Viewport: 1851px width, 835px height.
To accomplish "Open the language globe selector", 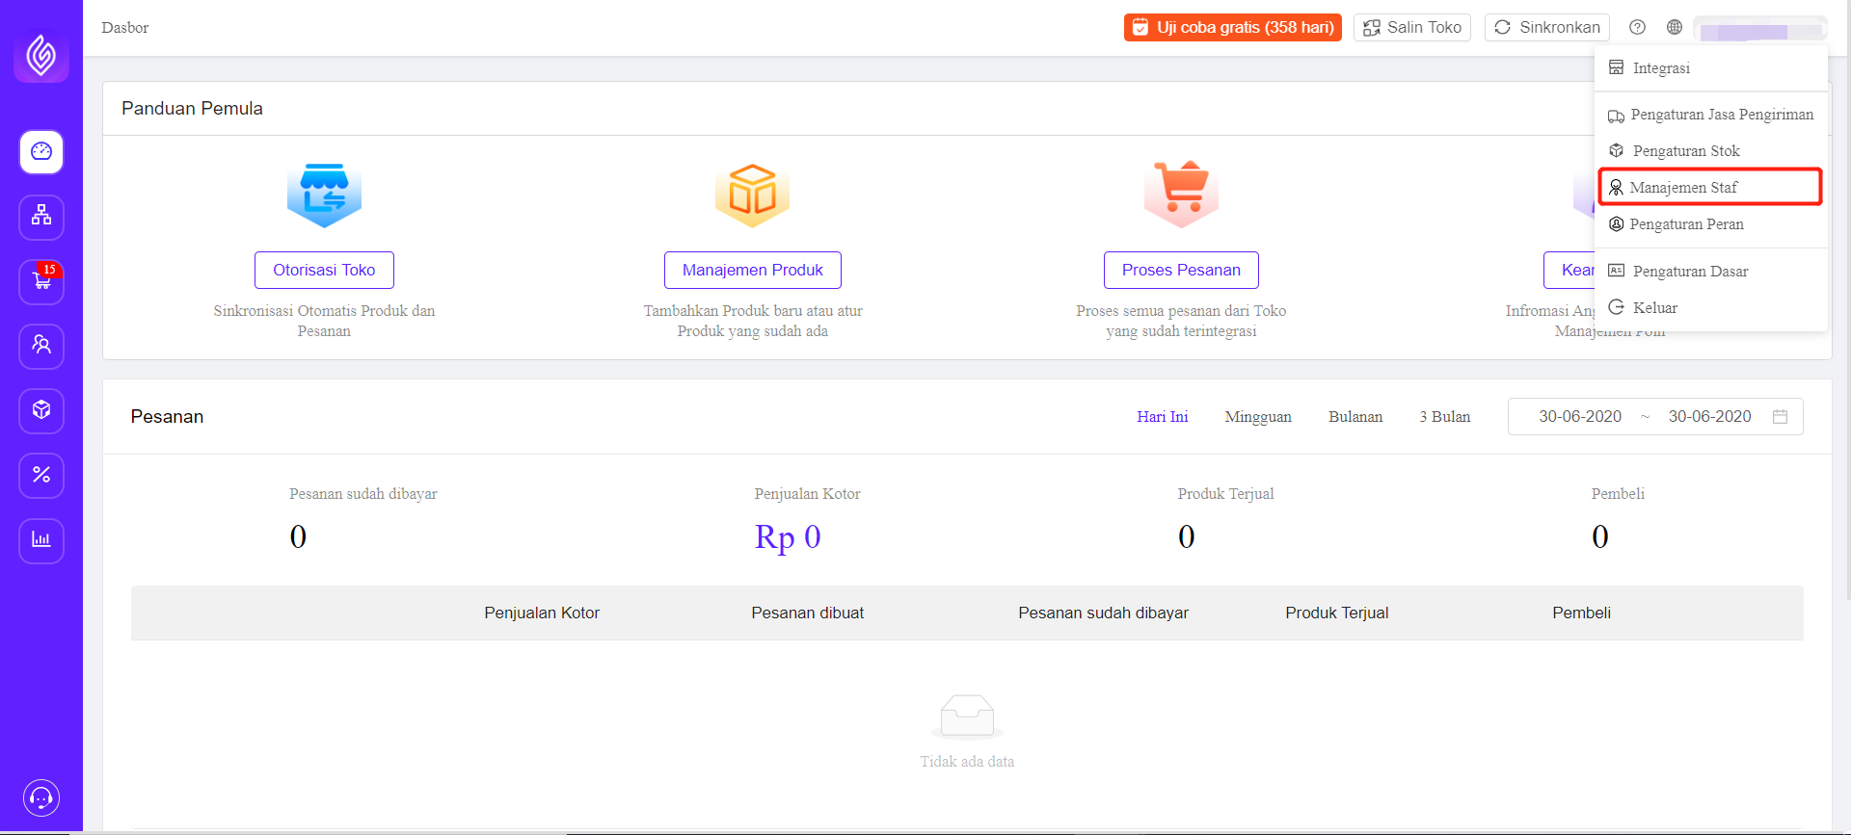I will 1675,27.
